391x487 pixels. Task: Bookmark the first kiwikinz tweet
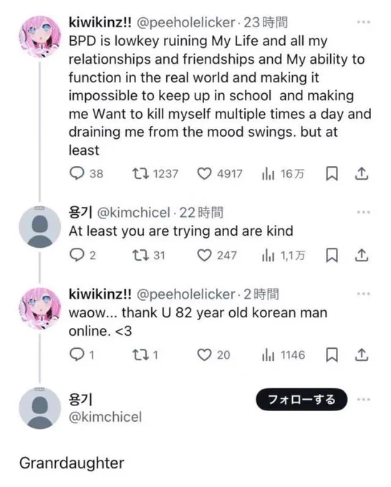(x=332, y=173)
